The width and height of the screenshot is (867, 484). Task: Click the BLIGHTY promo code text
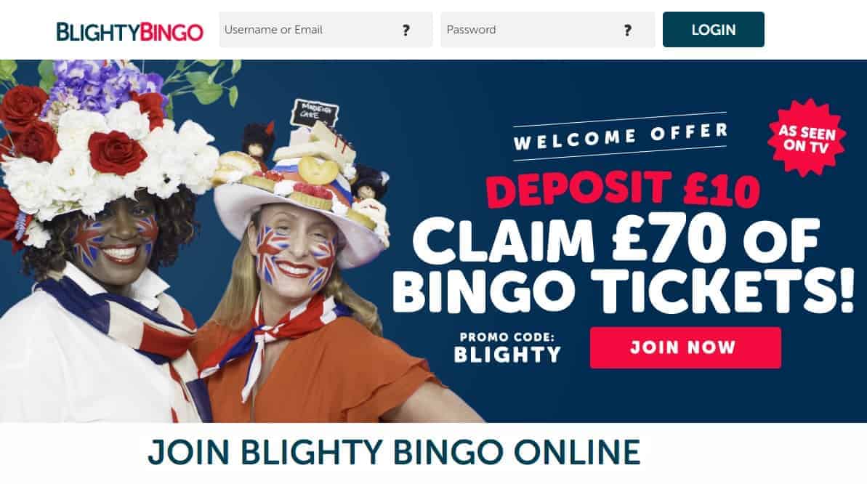(x=507, y=355)
